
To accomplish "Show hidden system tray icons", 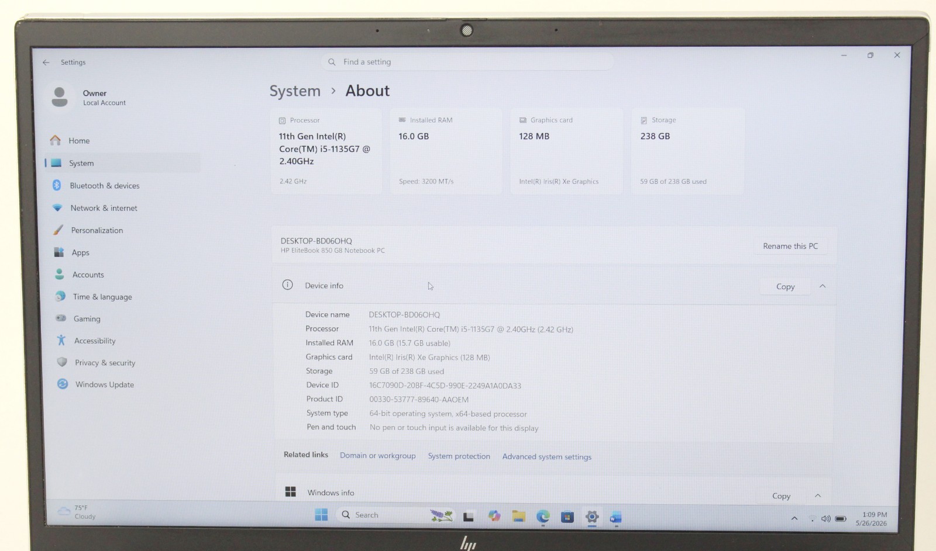I will (x=794, y=518).
